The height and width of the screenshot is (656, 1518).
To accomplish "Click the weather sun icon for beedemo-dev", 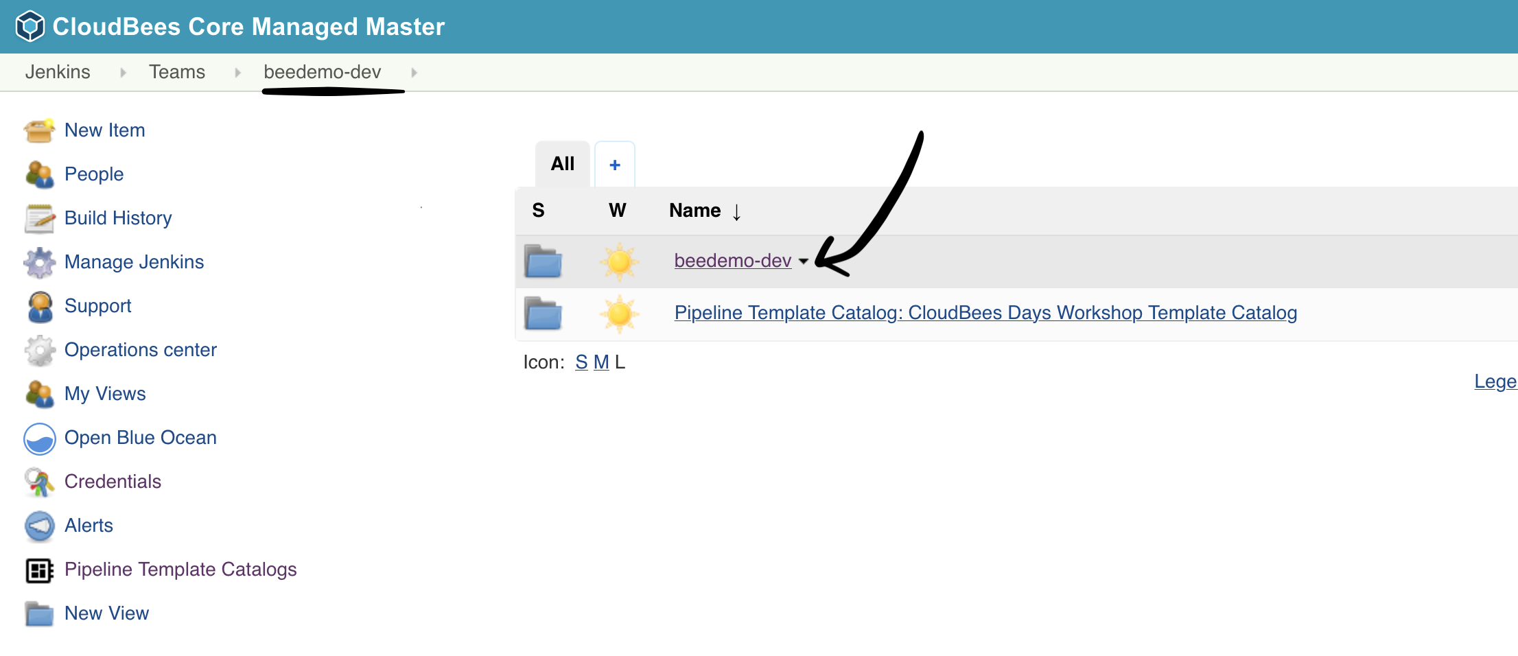I will click(x=619, y=261).
